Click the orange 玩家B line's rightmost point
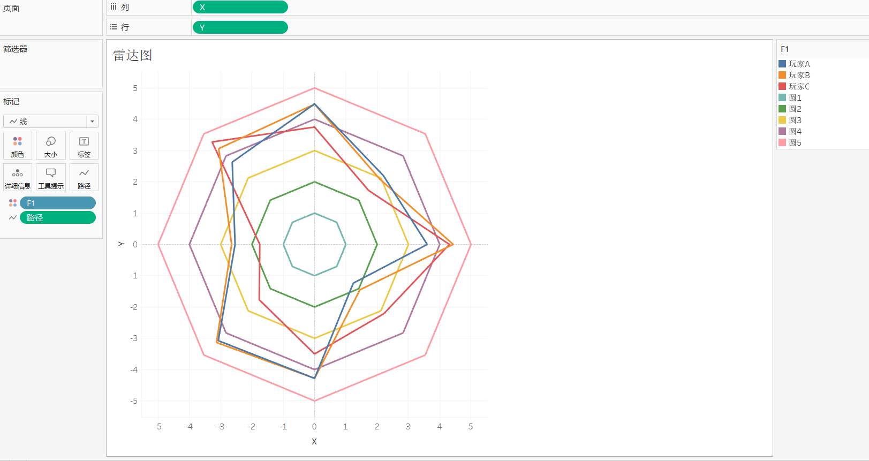 click(453, 244)
